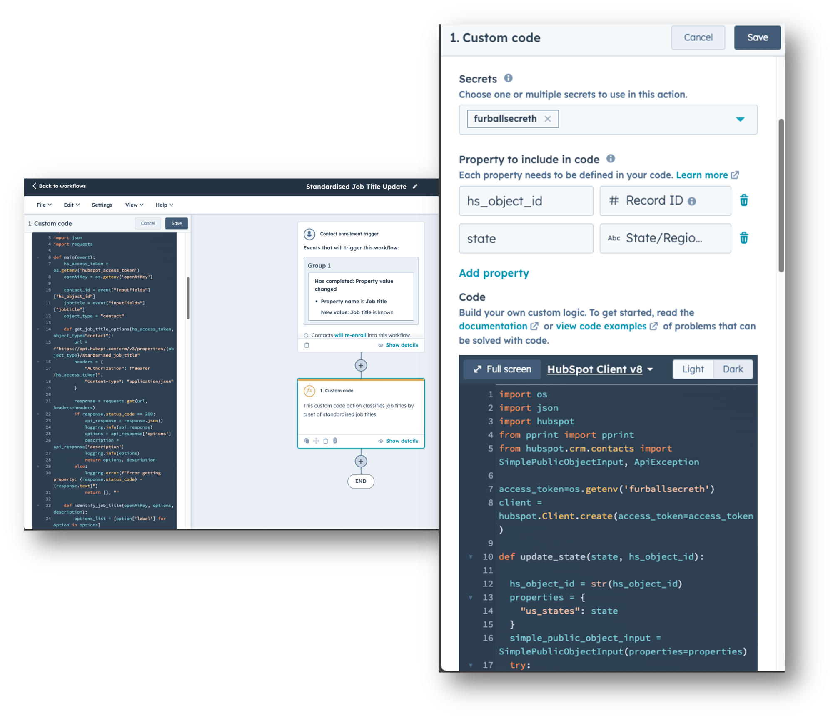This screenshot has height=721, width=833.
Task: Open the File menu
Action: [44, 205]
